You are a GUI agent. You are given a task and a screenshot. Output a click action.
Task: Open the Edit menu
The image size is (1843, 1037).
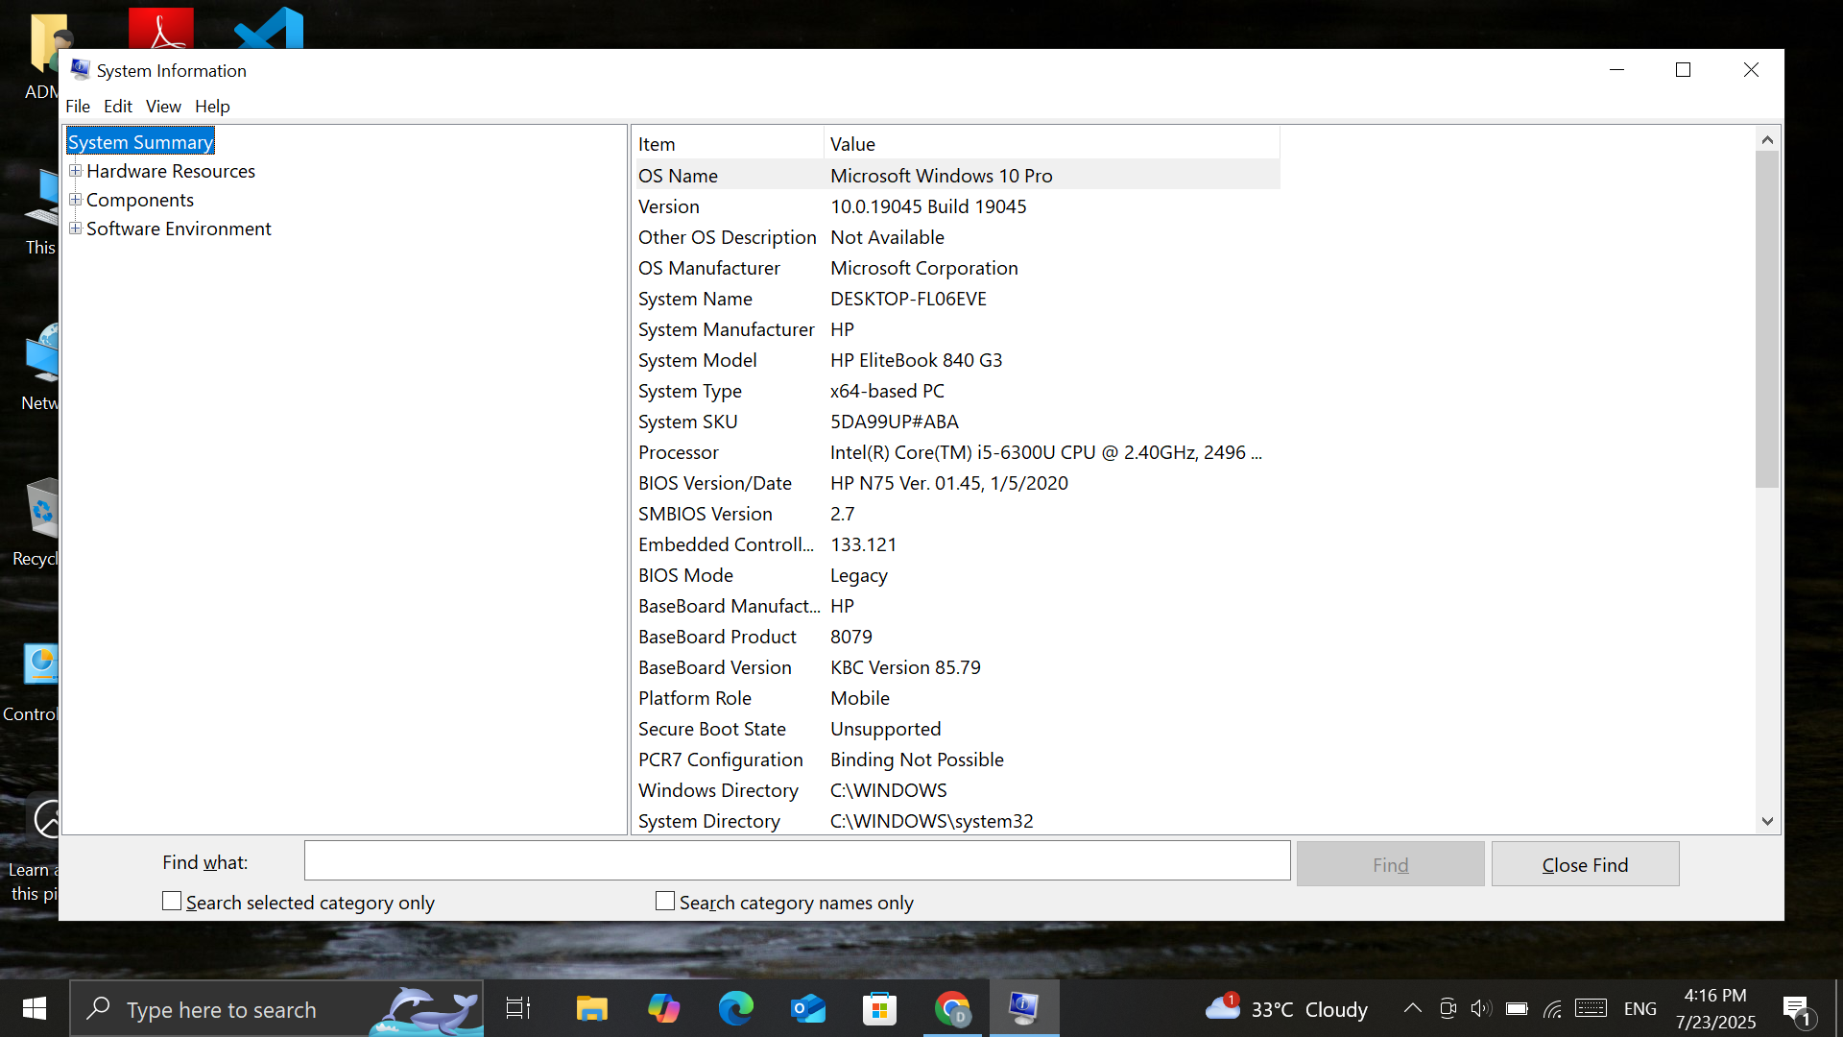(118, 107)
